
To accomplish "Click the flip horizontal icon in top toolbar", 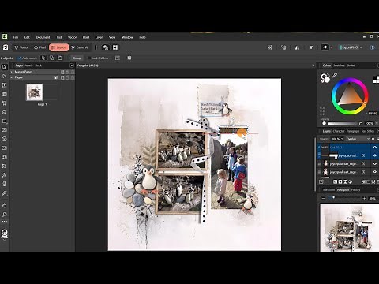I will pyautogui.click(x=297, y=47).
